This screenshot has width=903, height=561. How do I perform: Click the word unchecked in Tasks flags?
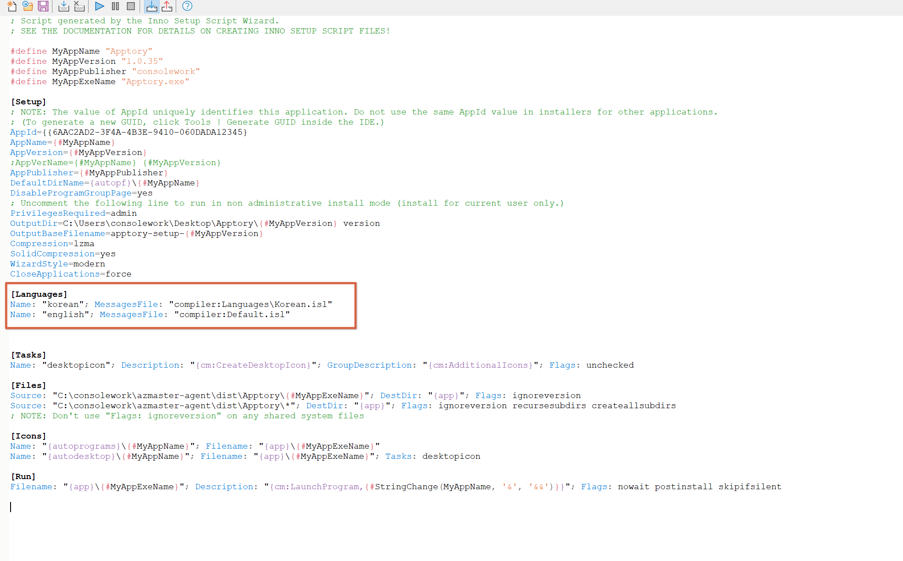coord(610,365)
